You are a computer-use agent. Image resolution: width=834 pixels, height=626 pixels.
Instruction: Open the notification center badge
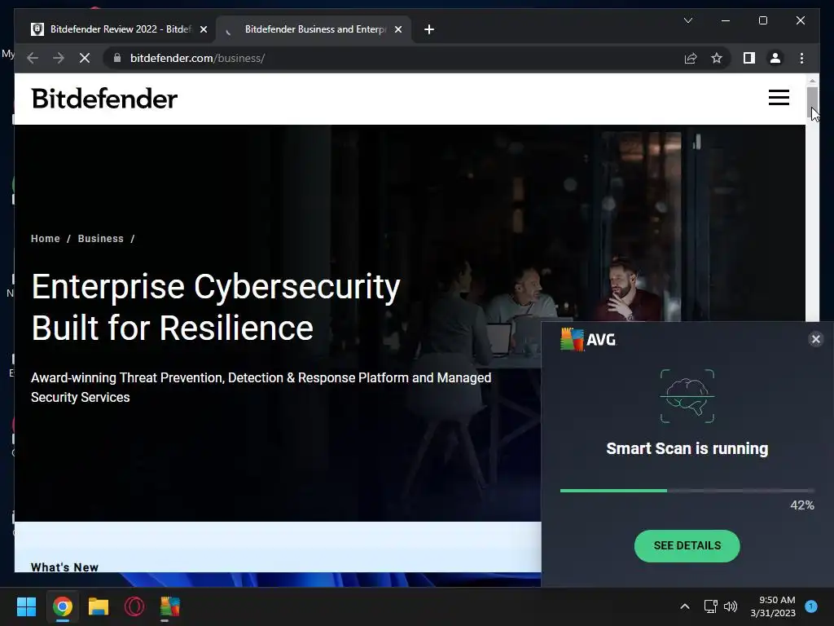pos(811,606)
